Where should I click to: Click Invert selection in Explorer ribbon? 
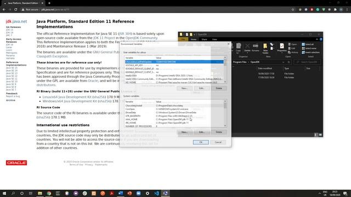(310, 53)
